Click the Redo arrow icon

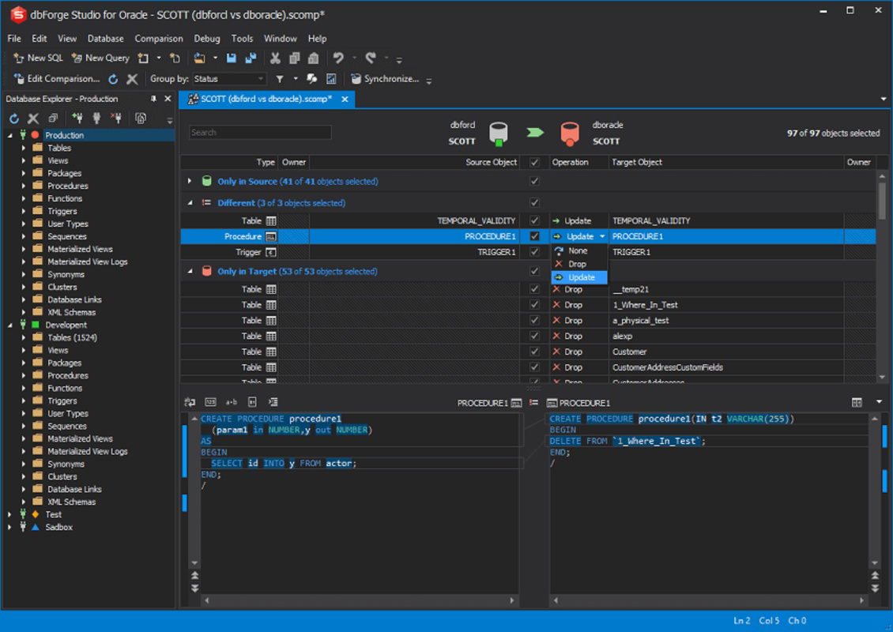pyautogui.click(x=371, y=58)
